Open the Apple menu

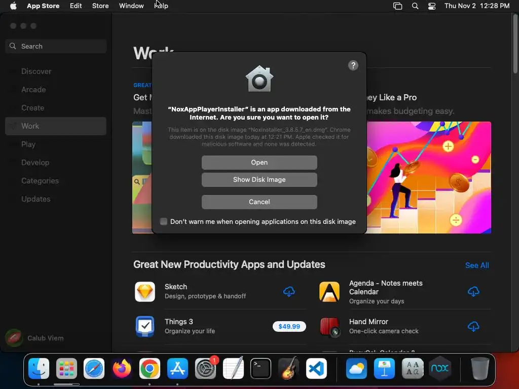13,6
